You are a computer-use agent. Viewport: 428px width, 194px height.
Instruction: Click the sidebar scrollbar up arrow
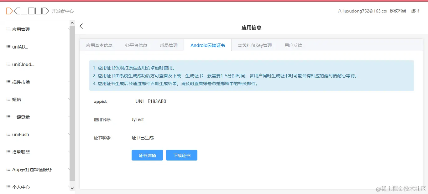[x=72, y=23]
